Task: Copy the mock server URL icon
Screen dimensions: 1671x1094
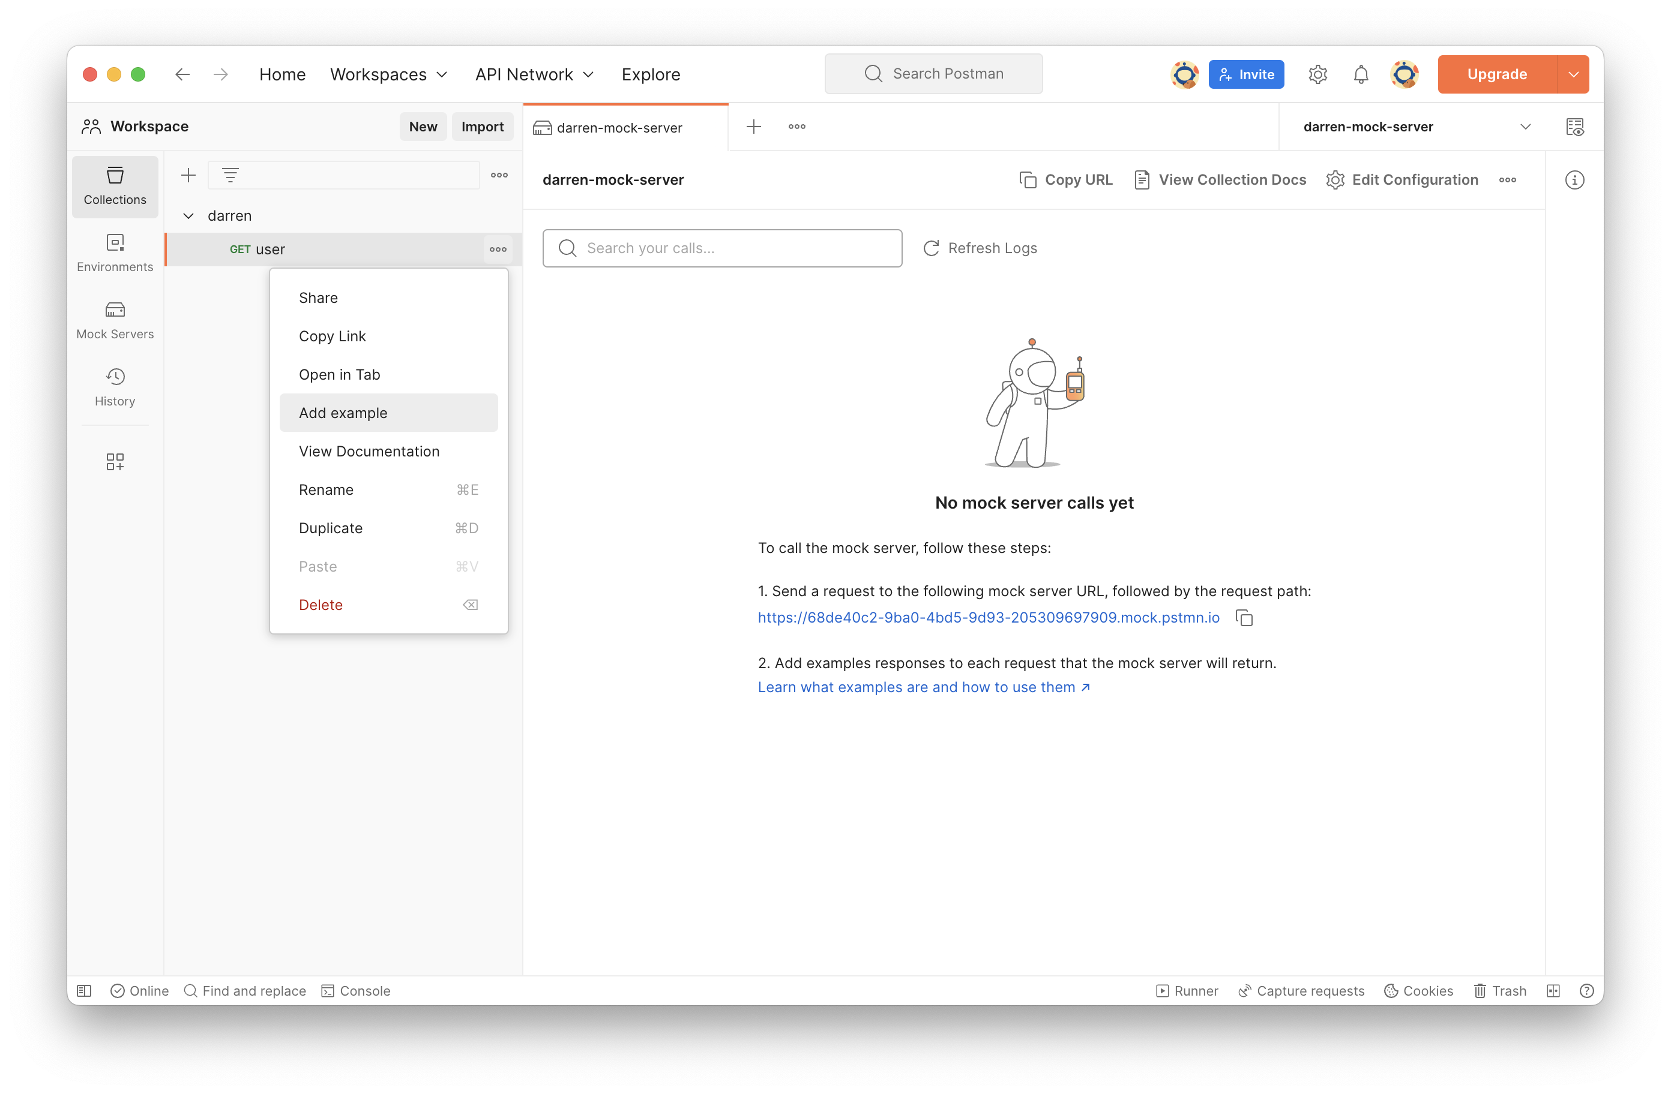Action: click(1244, 618)
